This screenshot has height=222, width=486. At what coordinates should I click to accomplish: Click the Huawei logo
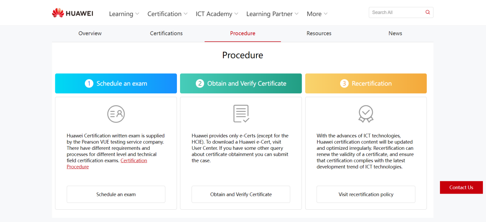pos(73,13)
